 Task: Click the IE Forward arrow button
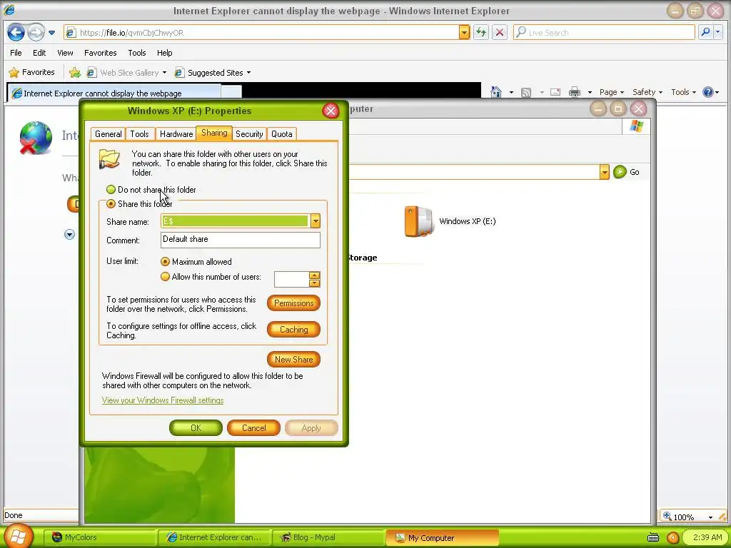point(36,33)
